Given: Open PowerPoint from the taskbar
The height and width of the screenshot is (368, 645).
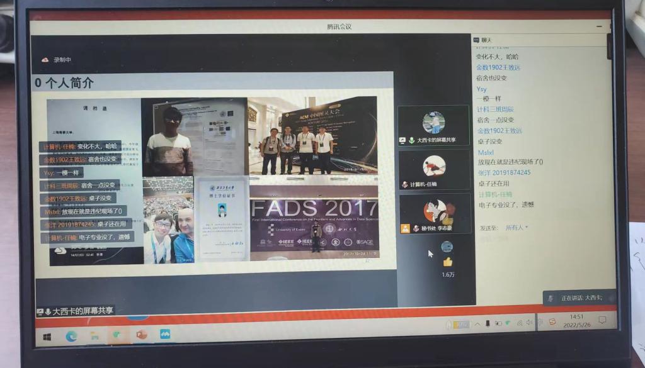Looking at the screenshot, I should 141,335.
